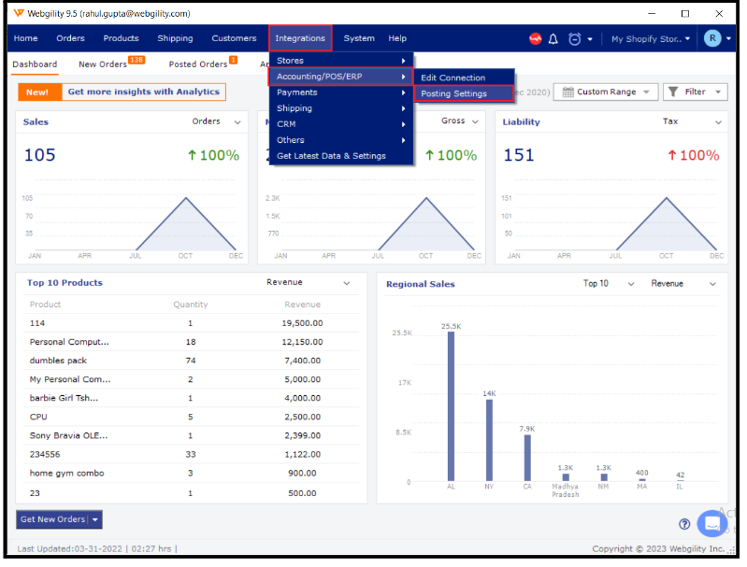
Task: Open My Shopify Store selector dropdown
Action: point(650,39)
